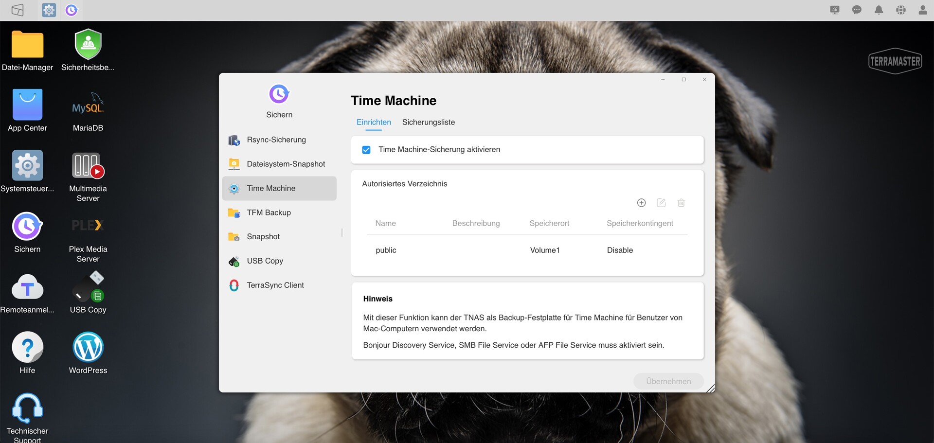Click the Speicherort column header
Image resolution: width=934 pixels, height=443 pixels.
point(549,223)
